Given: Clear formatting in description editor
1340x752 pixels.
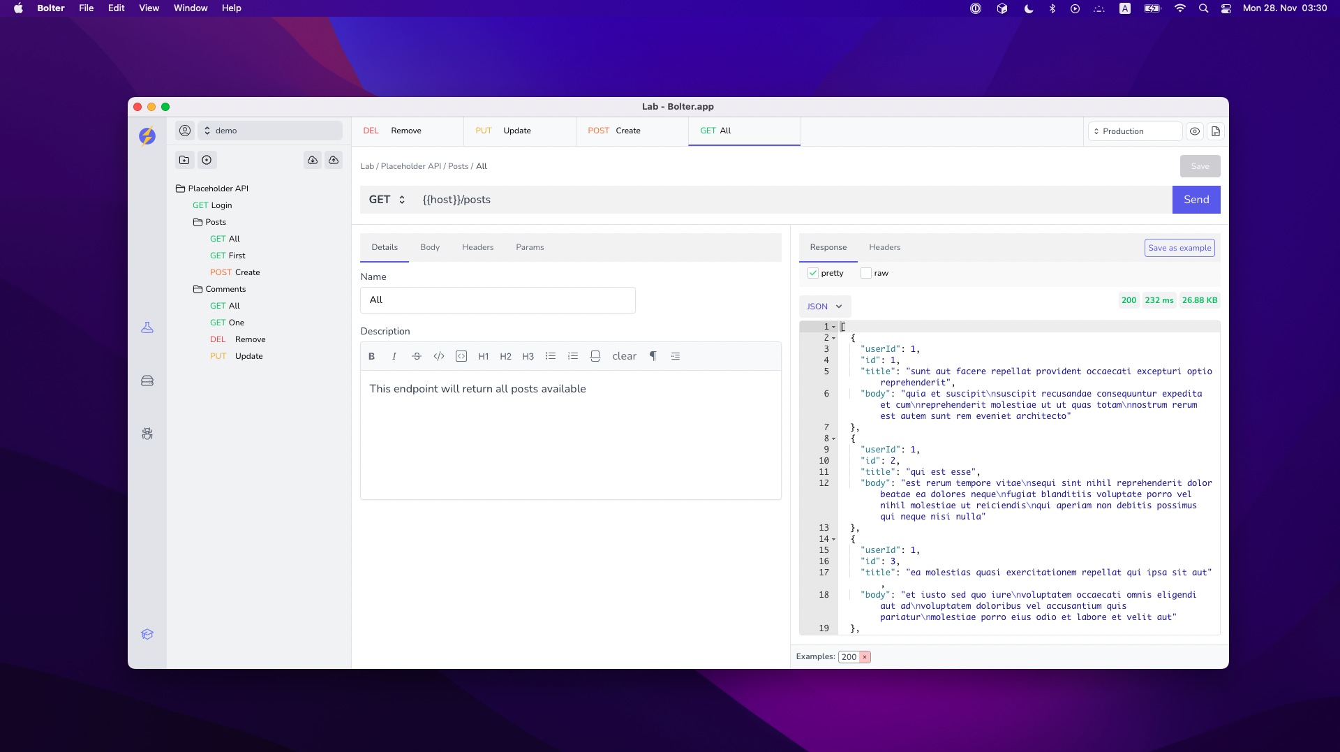Looking at the screenshot, I should pyautogui.click(x=625, y=356).
